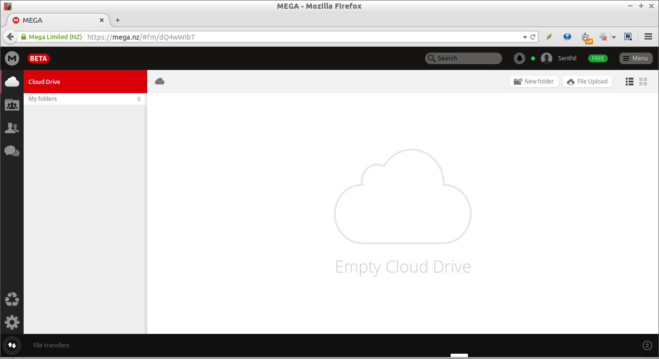Open the Firefox hamburger menu

pos(648,37)
